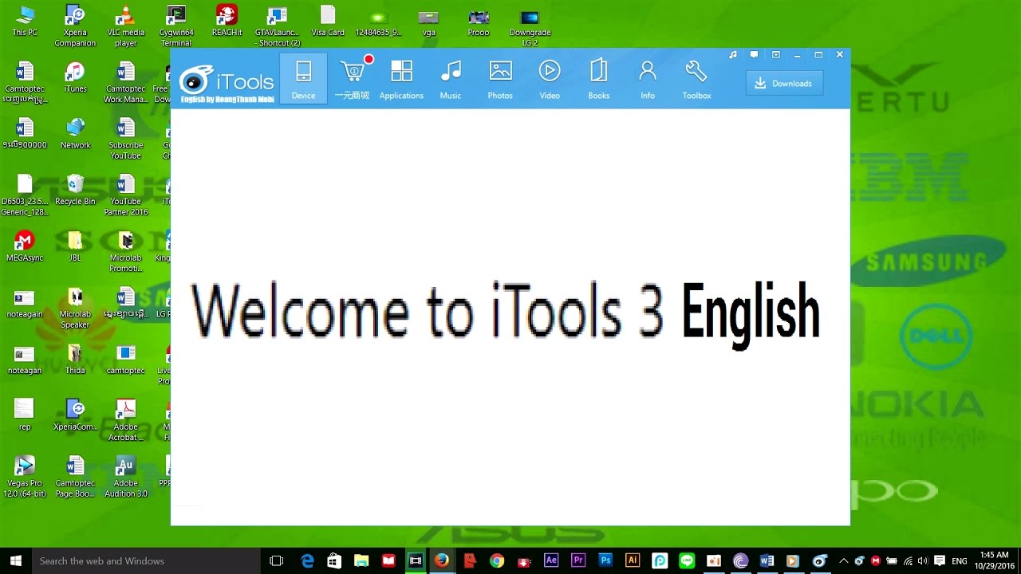Open Task View on taskbar
The height and width of the screenshot is (574, 1021).
point(277,560)
